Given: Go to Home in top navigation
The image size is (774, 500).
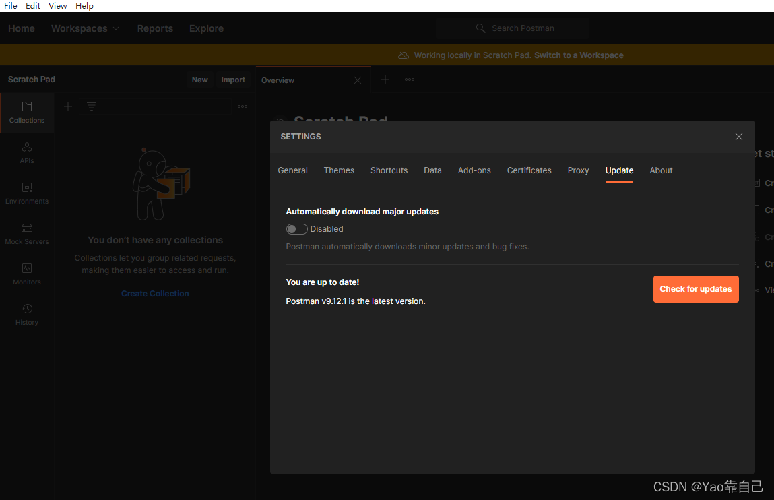Looking at the screenshot, I should [x=22, y=28].
